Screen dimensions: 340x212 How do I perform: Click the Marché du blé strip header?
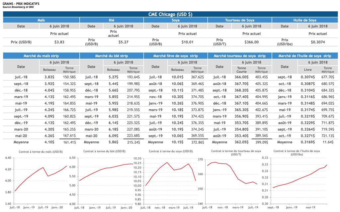(x=112, y=56)
